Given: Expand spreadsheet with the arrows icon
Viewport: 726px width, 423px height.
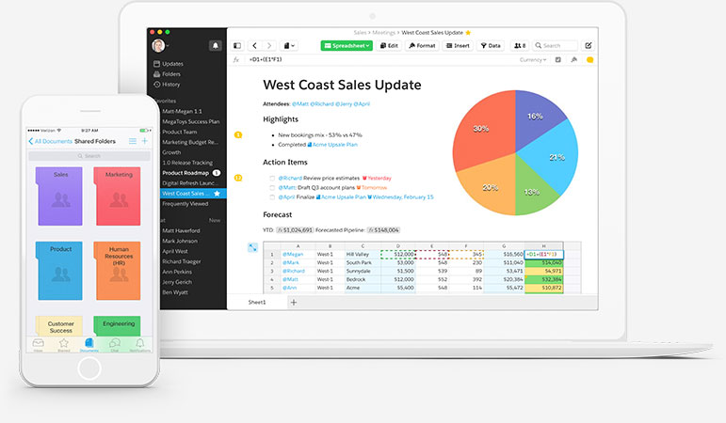Looking at the screenshot, I should click(x=252, y=247).
